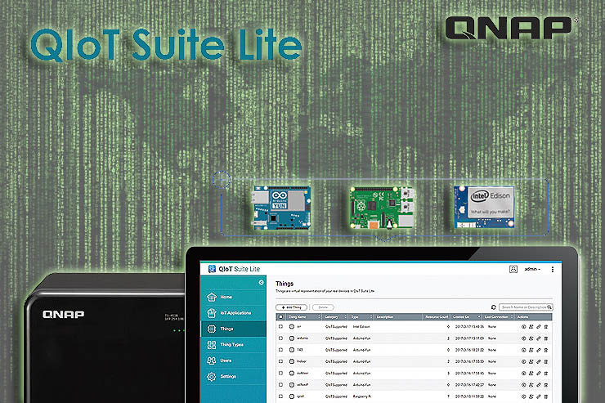Click the admin user avatar icon
The height and width of the screenshot is (403, 605).
tap(513, 268)
